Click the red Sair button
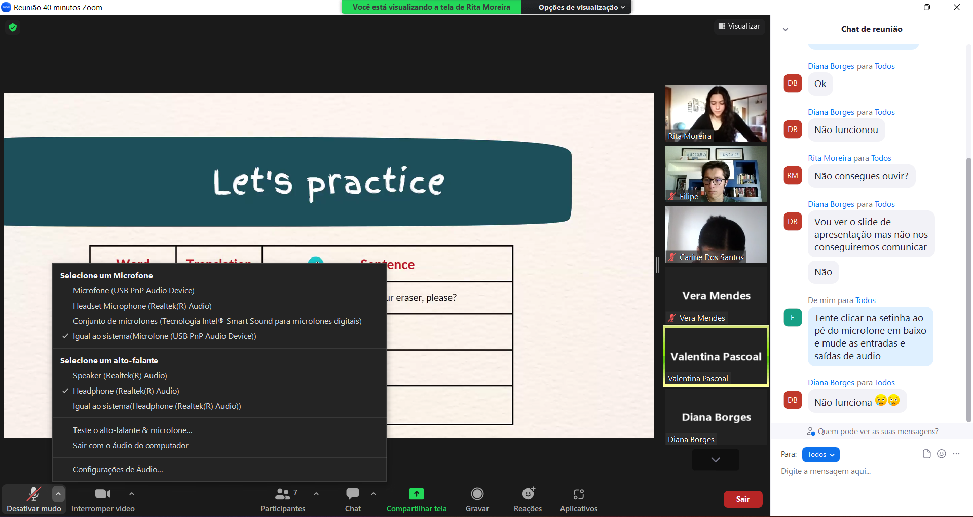Viewport: 973px width, 517px height. (x=743, y=499)
